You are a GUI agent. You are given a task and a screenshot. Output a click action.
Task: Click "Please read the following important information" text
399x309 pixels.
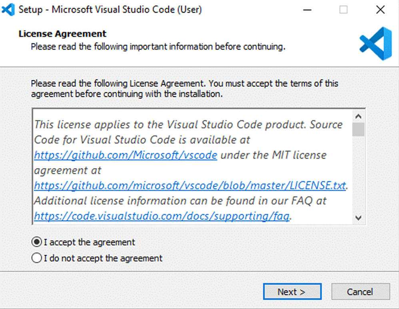(x=158, y=47)
